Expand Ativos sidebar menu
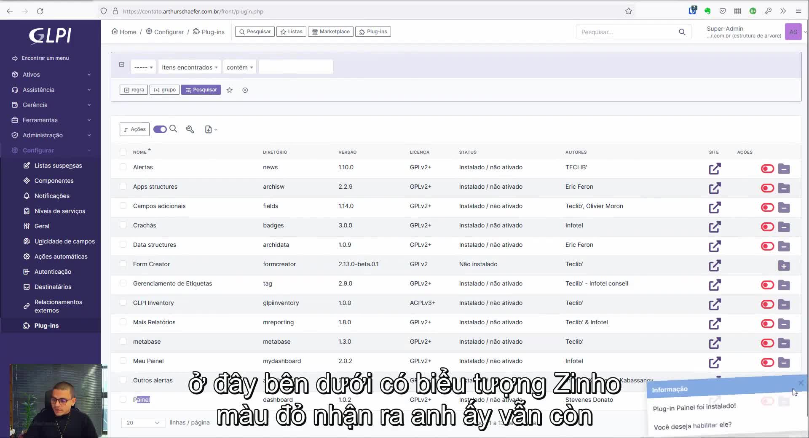The image size is (809, 438). pyautogui.click(x=51, y=75)
